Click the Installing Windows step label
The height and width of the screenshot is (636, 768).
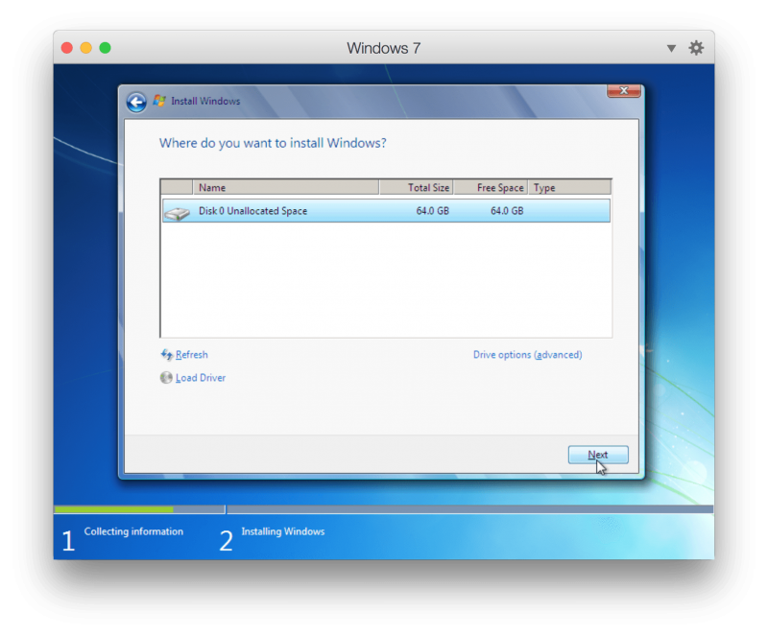point(282,531)
